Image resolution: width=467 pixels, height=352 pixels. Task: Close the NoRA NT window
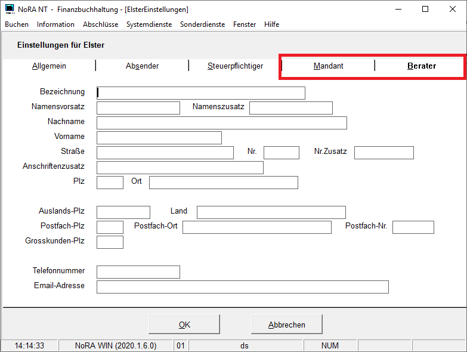[x=452, y=9]
